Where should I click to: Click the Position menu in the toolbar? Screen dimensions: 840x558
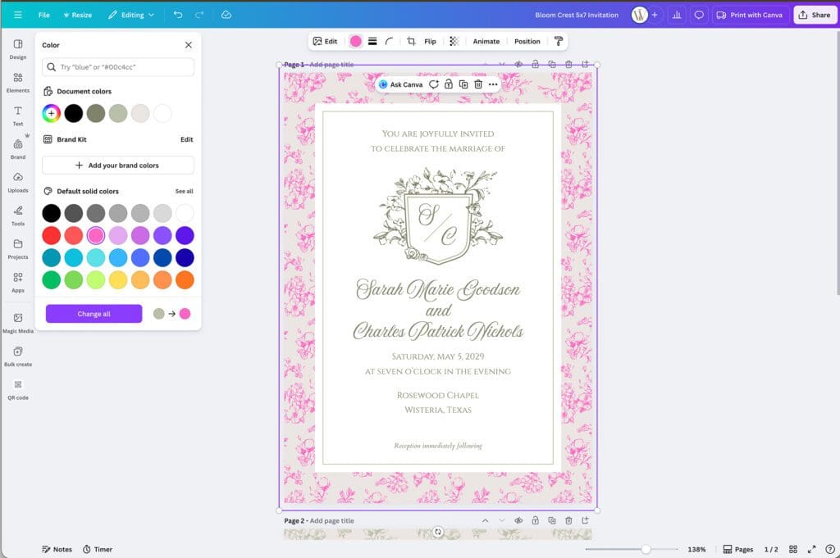coord(527,41)
